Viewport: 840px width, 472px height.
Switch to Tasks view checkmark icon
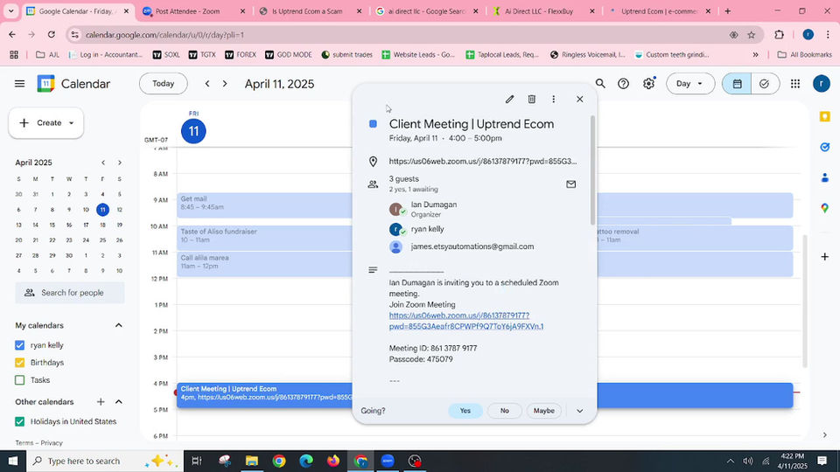(x=765, y=84)
